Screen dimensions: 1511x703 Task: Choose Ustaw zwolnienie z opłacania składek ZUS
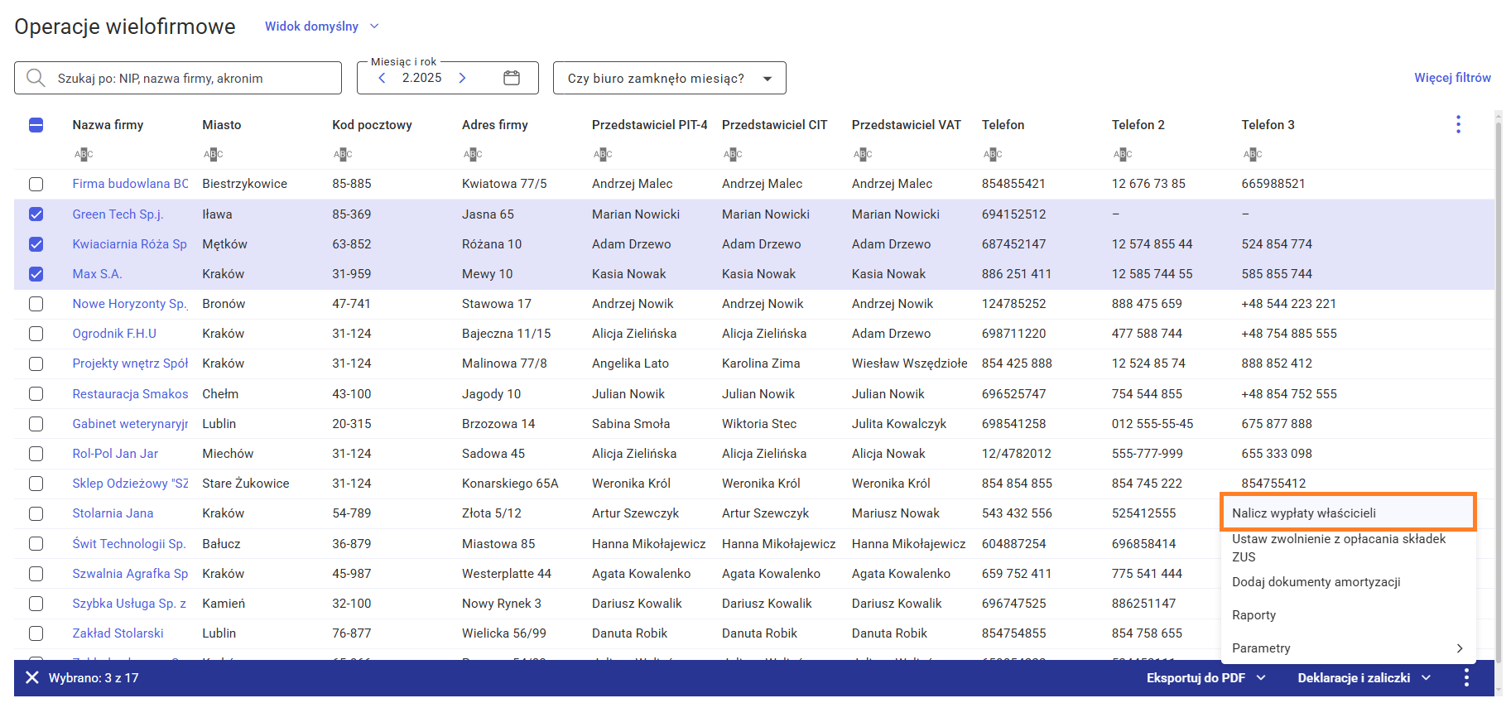(x=1348, y=548)
